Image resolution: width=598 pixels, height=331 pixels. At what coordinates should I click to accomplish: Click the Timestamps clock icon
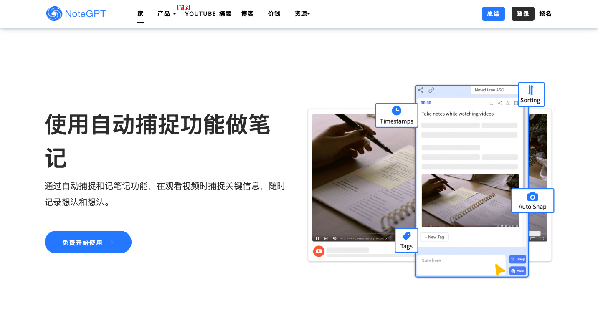[x=396, y=111]
